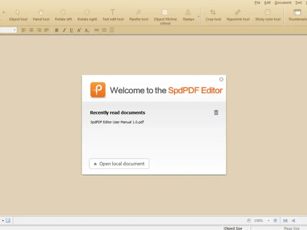Go to the previous page

293,221
